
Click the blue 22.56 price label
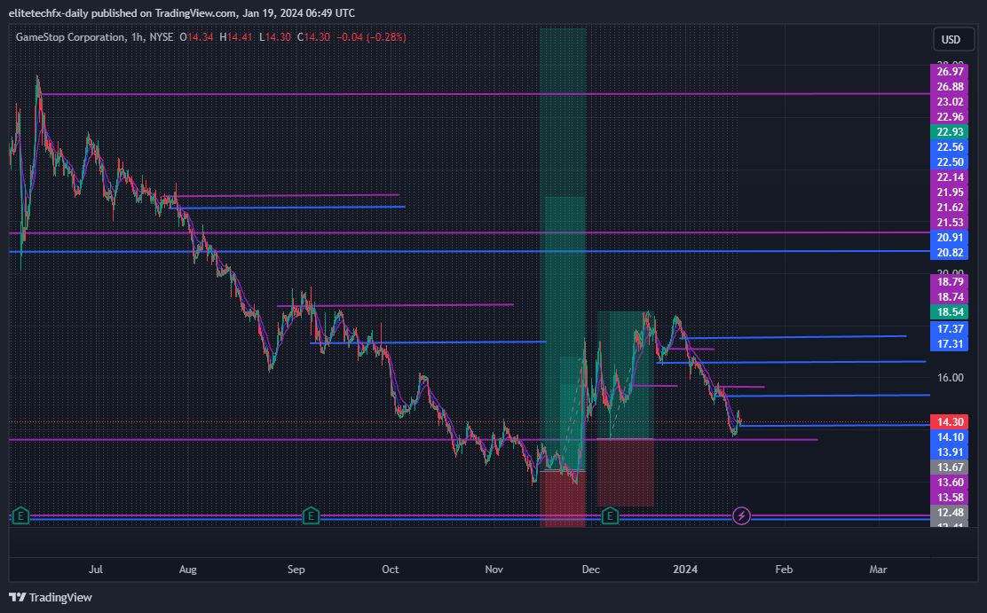pyautogui.click(x=950, y=147)
